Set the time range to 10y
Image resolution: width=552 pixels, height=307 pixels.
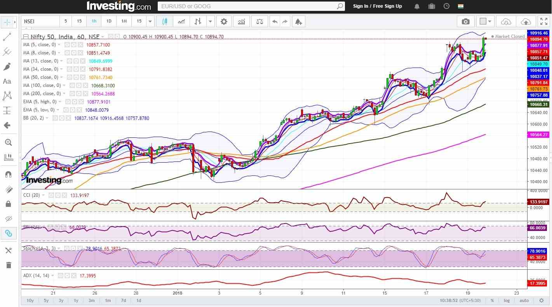(30, 300)
